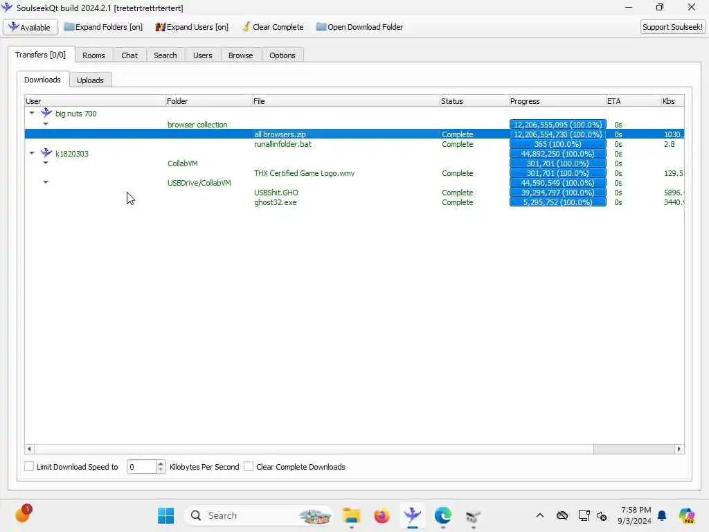This screenshot has height=532, width=709.
Task: Sort by the User column header
Action: (95, 101)
